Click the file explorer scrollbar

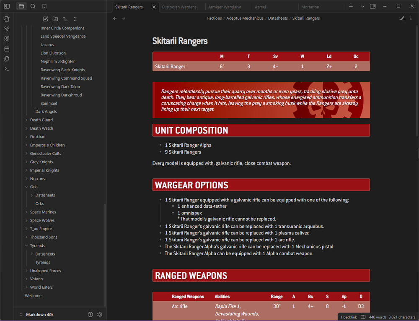105,255
